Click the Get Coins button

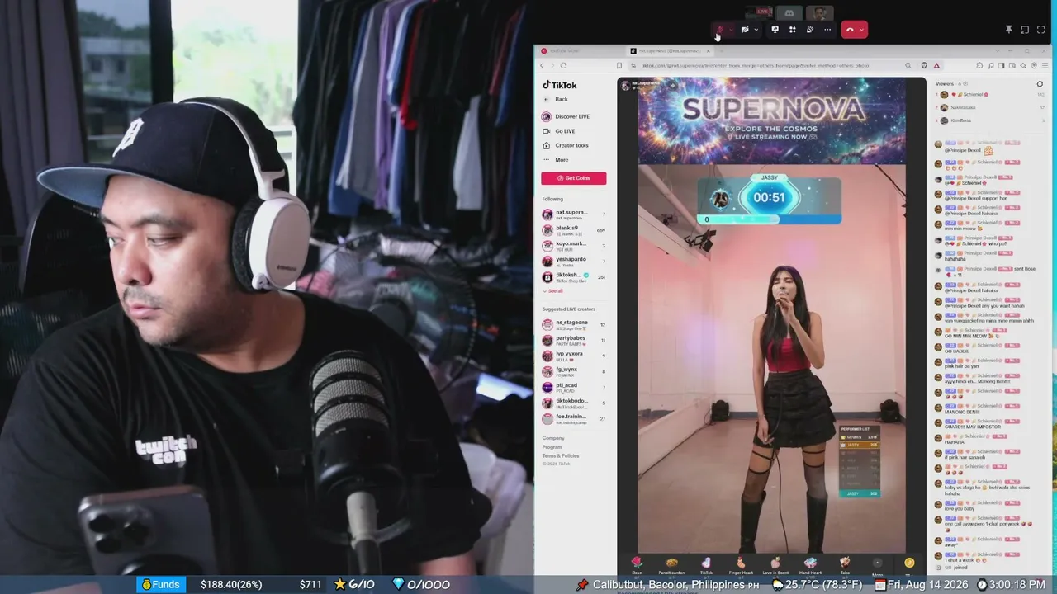(574, 178)
